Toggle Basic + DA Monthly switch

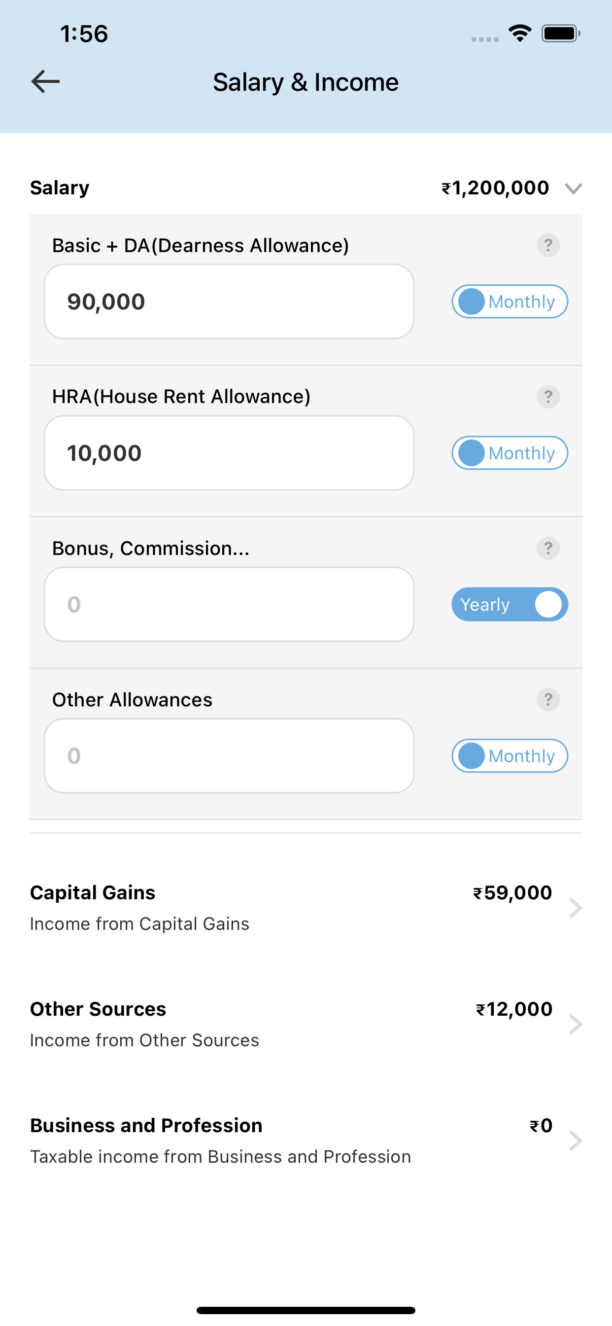coord(510,301)
